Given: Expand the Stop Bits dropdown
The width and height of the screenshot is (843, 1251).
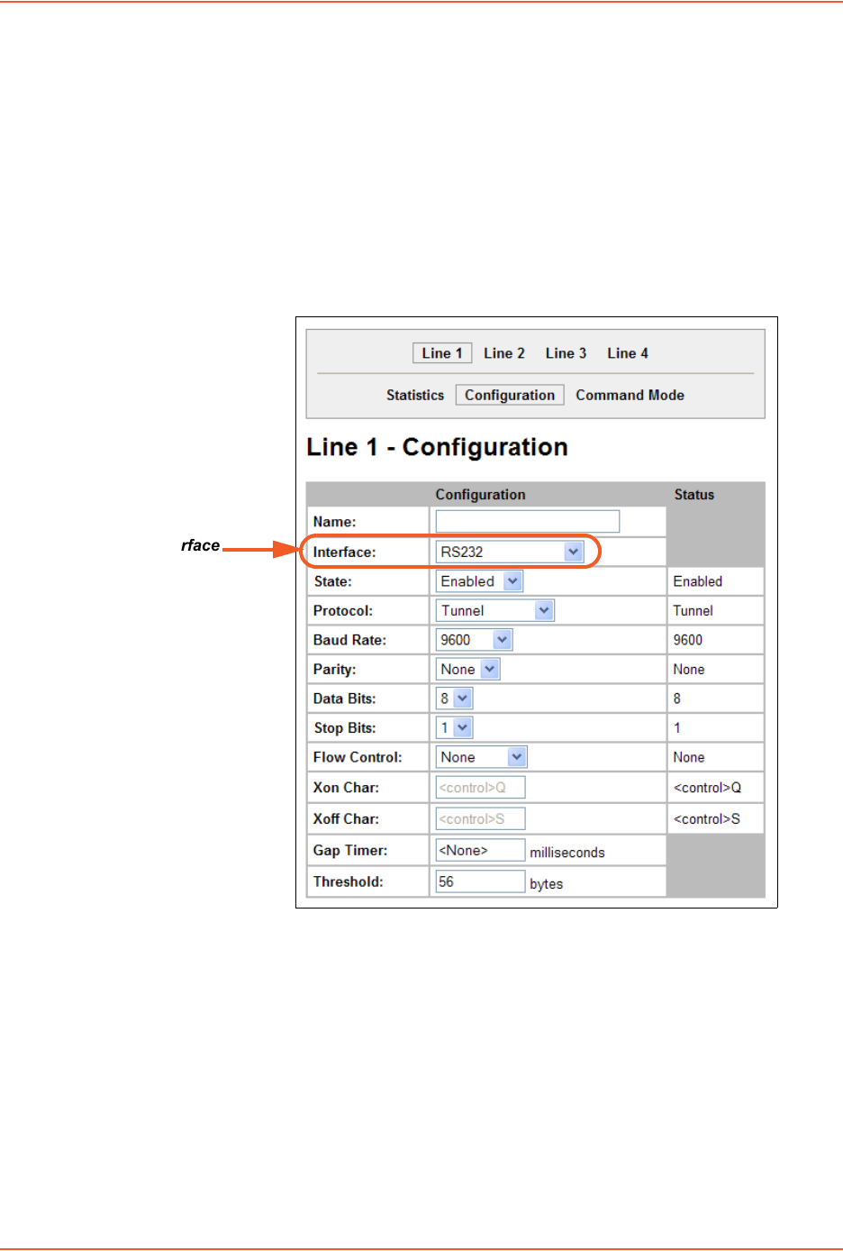Looking at the screenshot, I should pyautogui.click(x=454, y=727).
